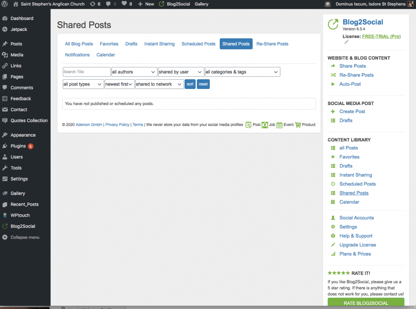416x309 pixels.
Task: Open the 'all authors' dropdown
Action: pos(134,72)
